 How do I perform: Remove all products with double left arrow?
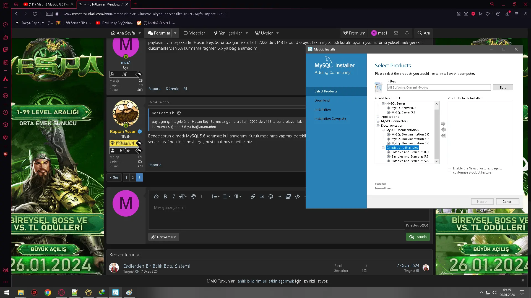[443, 136]
